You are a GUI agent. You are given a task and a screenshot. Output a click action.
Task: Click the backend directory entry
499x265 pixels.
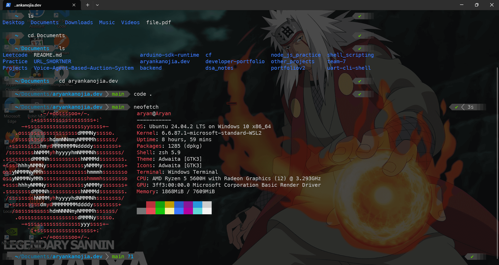tap(151, 68)
